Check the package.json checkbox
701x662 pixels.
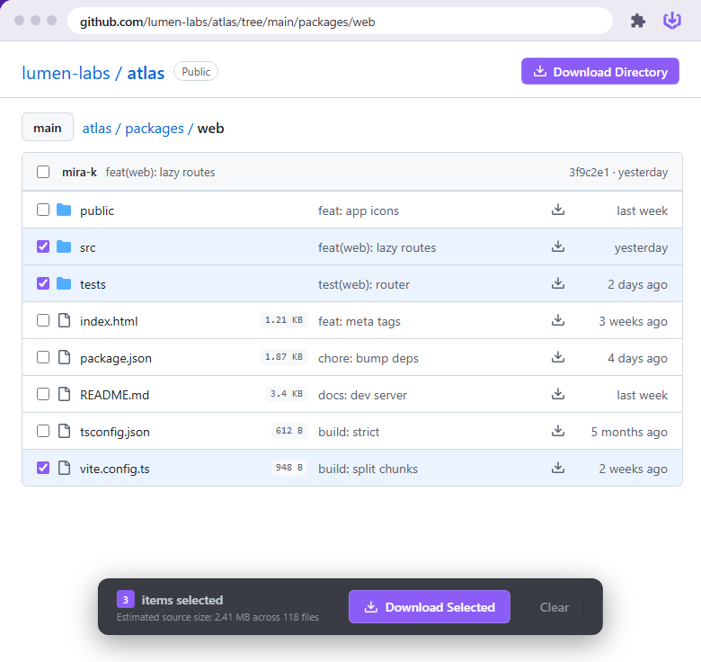tap(43, 357)
